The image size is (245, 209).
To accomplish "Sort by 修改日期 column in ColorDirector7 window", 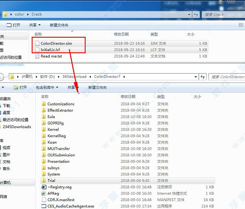I will (x=128, y=97).
